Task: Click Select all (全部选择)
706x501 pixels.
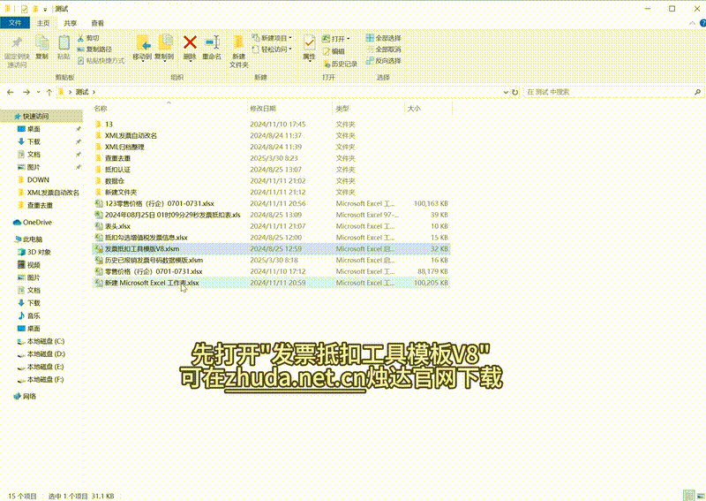Action: (x=384, y=38)
